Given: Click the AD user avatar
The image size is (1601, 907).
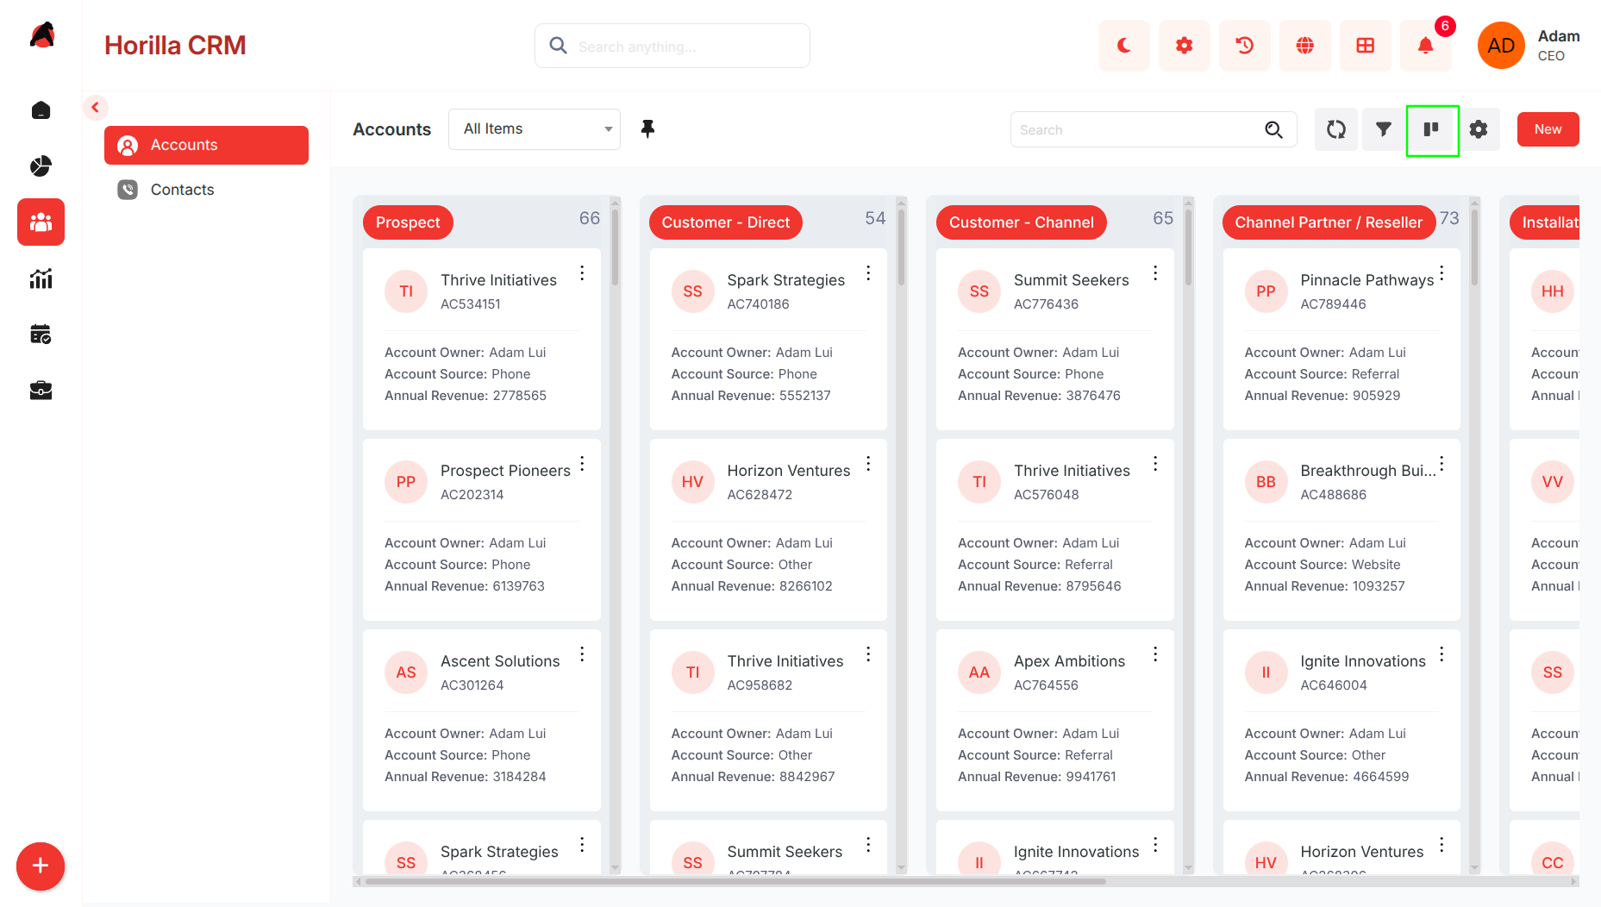Looking at the screenshot, I should click(x=1501, y=46).
